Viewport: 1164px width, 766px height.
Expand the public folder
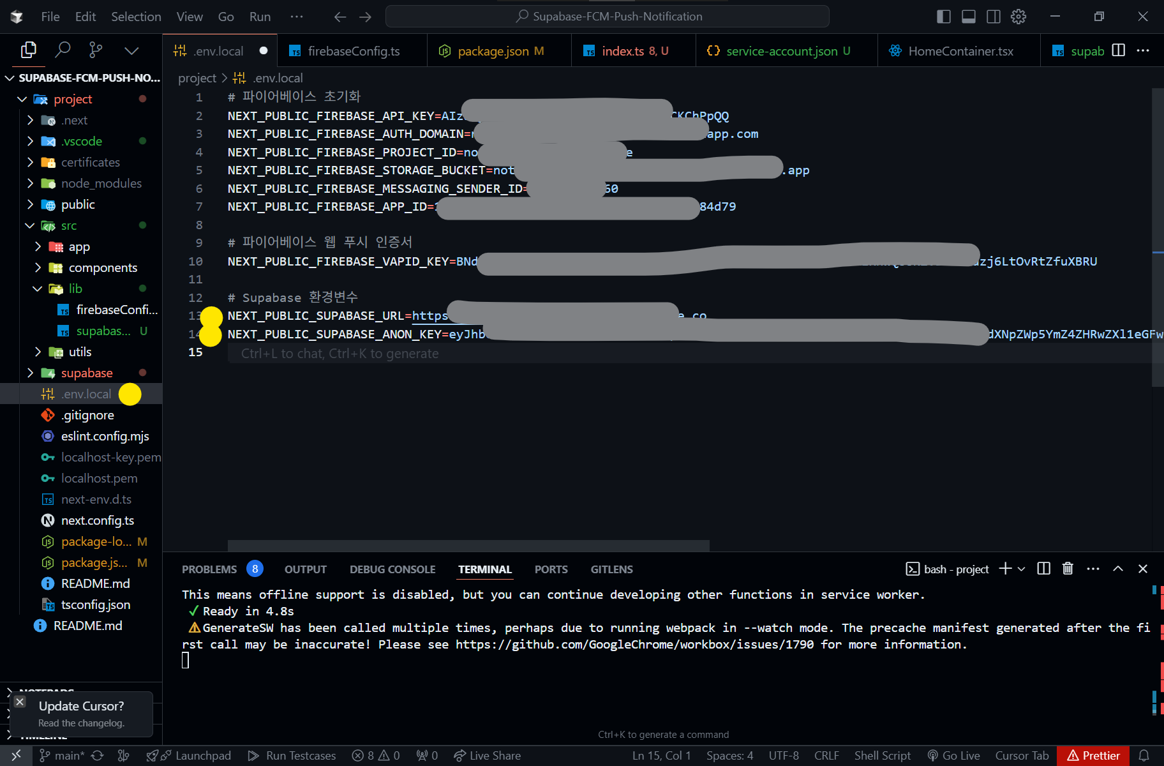(x=81, y=204)
